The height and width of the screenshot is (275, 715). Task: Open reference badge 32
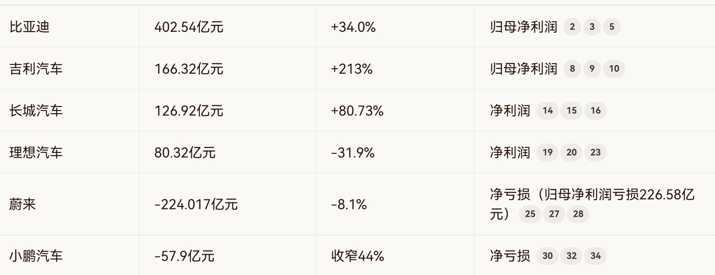(x=571, y=256)
